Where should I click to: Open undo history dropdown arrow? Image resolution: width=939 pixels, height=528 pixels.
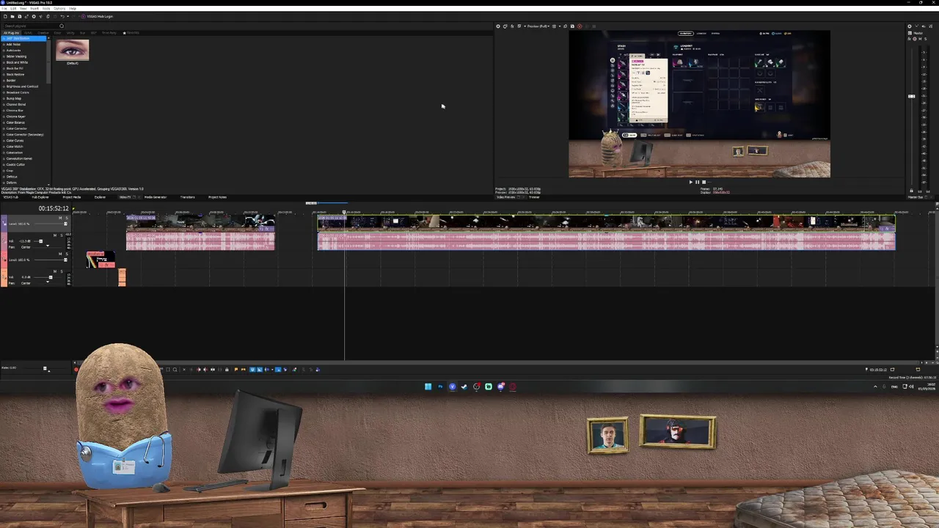(x=67, y=16)
